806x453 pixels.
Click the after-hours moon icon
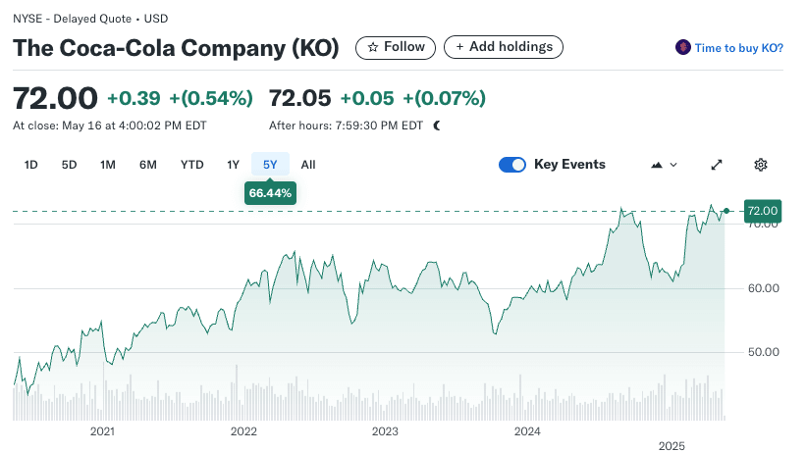437,126
